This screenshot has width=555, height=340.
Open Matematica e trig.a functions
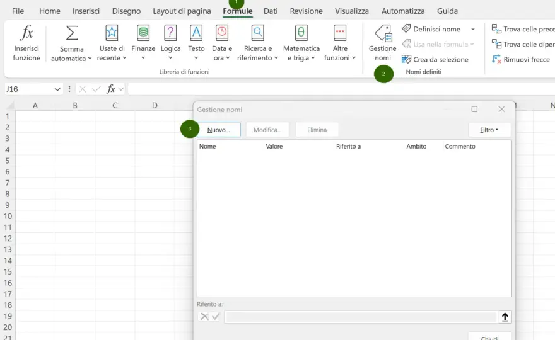tap(301, 43)
